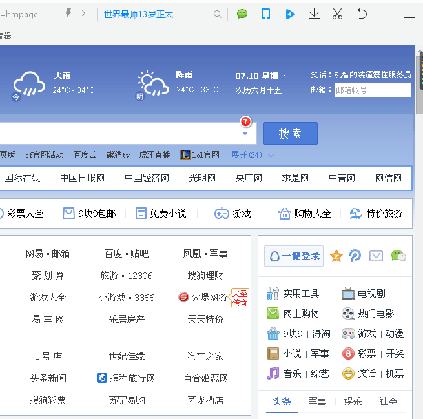423x419 pixels.
Task: Open lol官网 link with icon
Action: coord(200,155)
